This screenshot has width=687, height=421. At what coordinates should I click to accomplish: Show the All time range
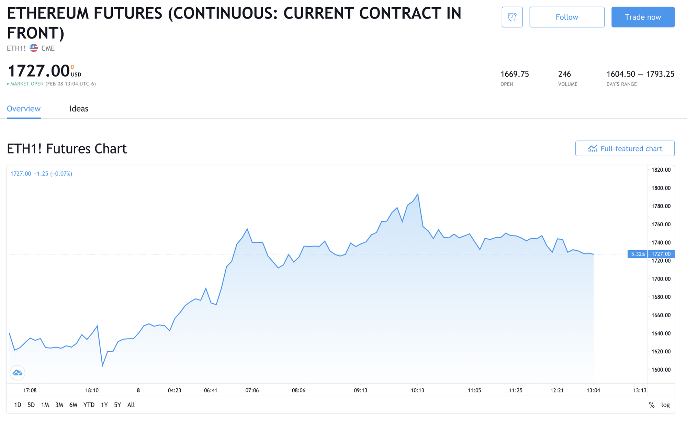(x=131, y=405)
